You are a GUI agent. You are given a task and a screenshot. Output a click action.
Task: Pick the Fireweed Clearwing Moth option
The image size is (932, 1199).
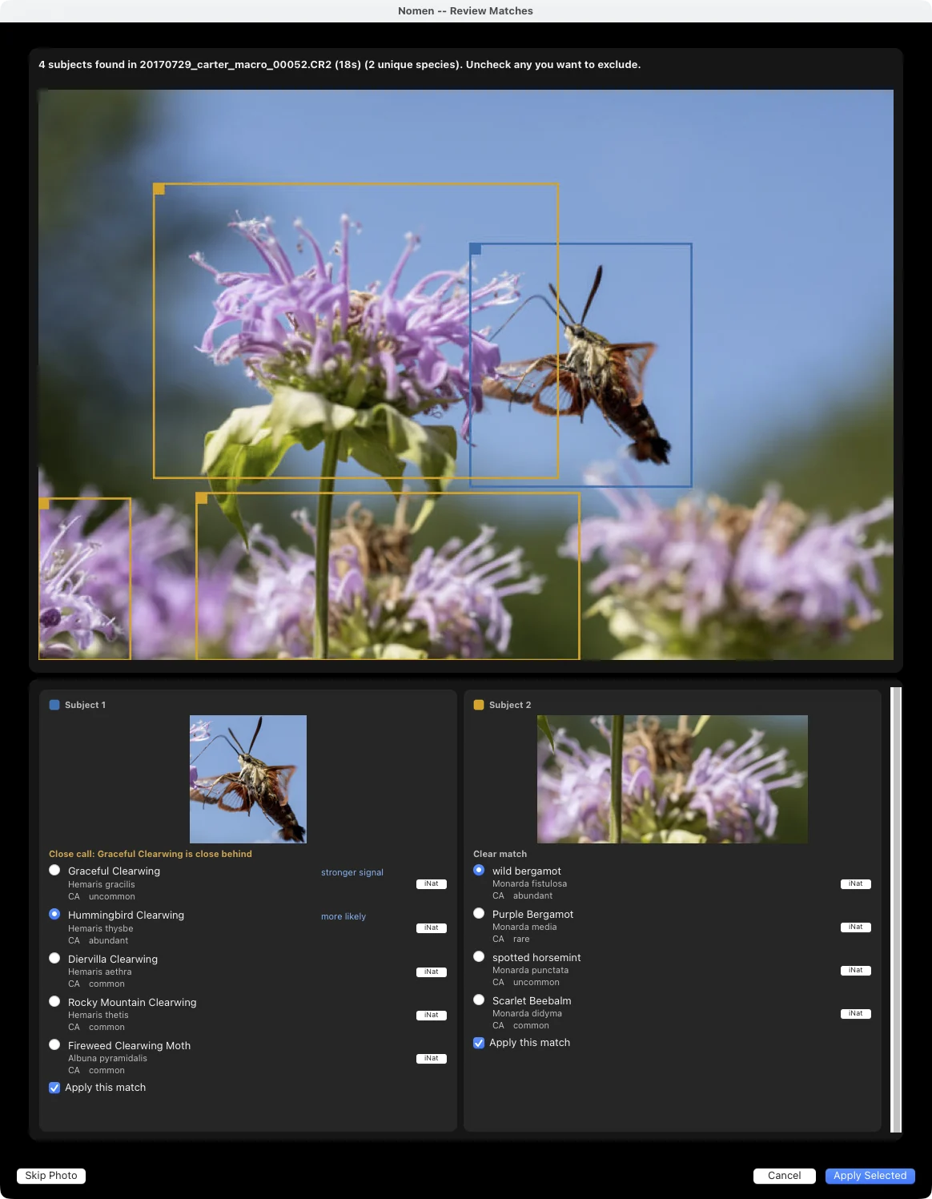(54, 1044)
